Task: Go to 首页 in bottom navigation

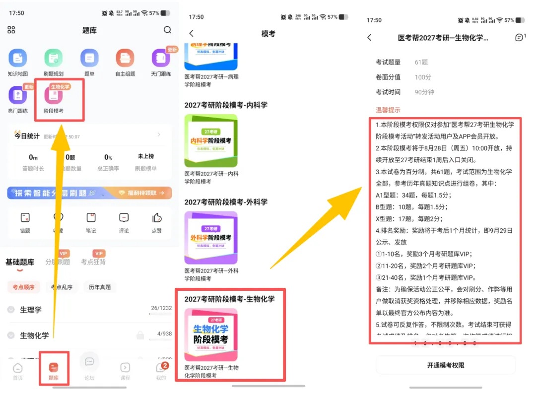Action: [x=18, y=371]
